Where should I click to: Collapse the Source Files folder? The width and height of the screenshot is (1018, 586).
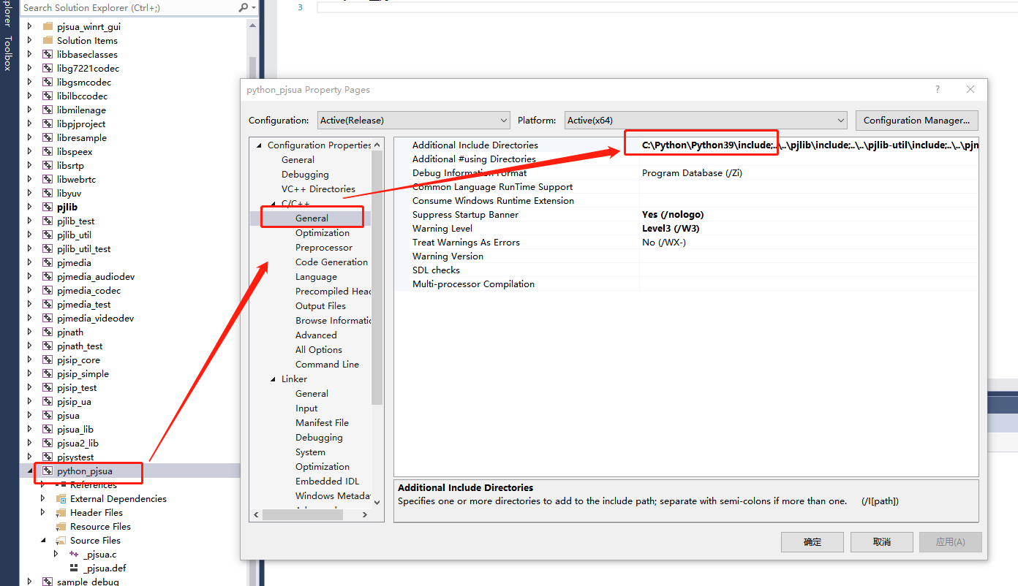click(43, 540)
